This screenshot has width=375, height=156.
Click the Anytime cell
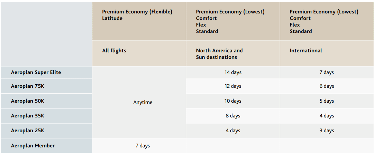pos(143,102)
